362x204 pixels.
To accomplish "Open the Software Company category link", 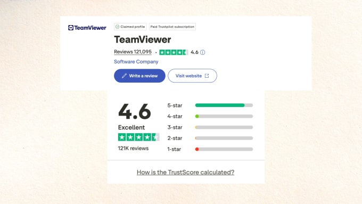I will [136, 62].
